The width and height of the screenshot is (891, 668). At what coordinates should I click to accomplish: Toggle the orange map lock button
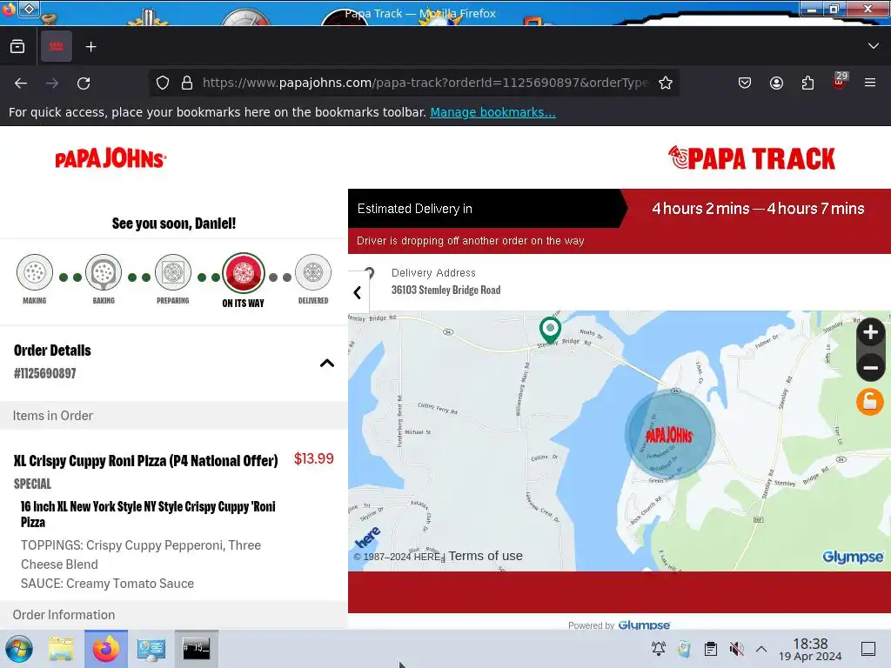870,402
